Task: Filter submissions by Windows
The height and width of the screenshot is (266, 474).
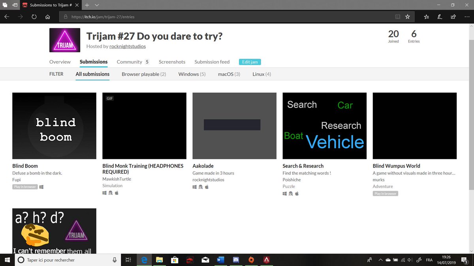Action: click(192, 74)
